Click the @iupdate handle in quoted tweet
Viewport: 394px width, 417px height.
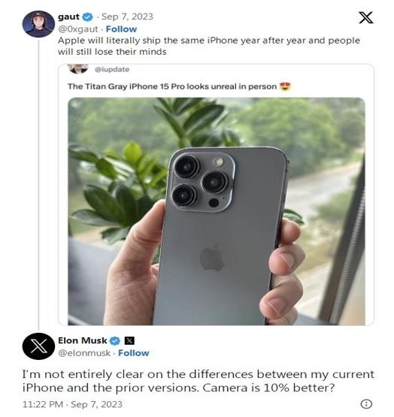112,69
